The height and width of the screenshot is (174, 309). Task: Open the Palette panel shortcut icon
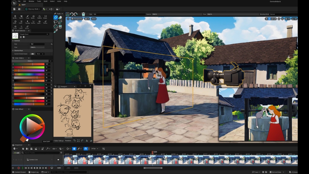click(39, 17)
